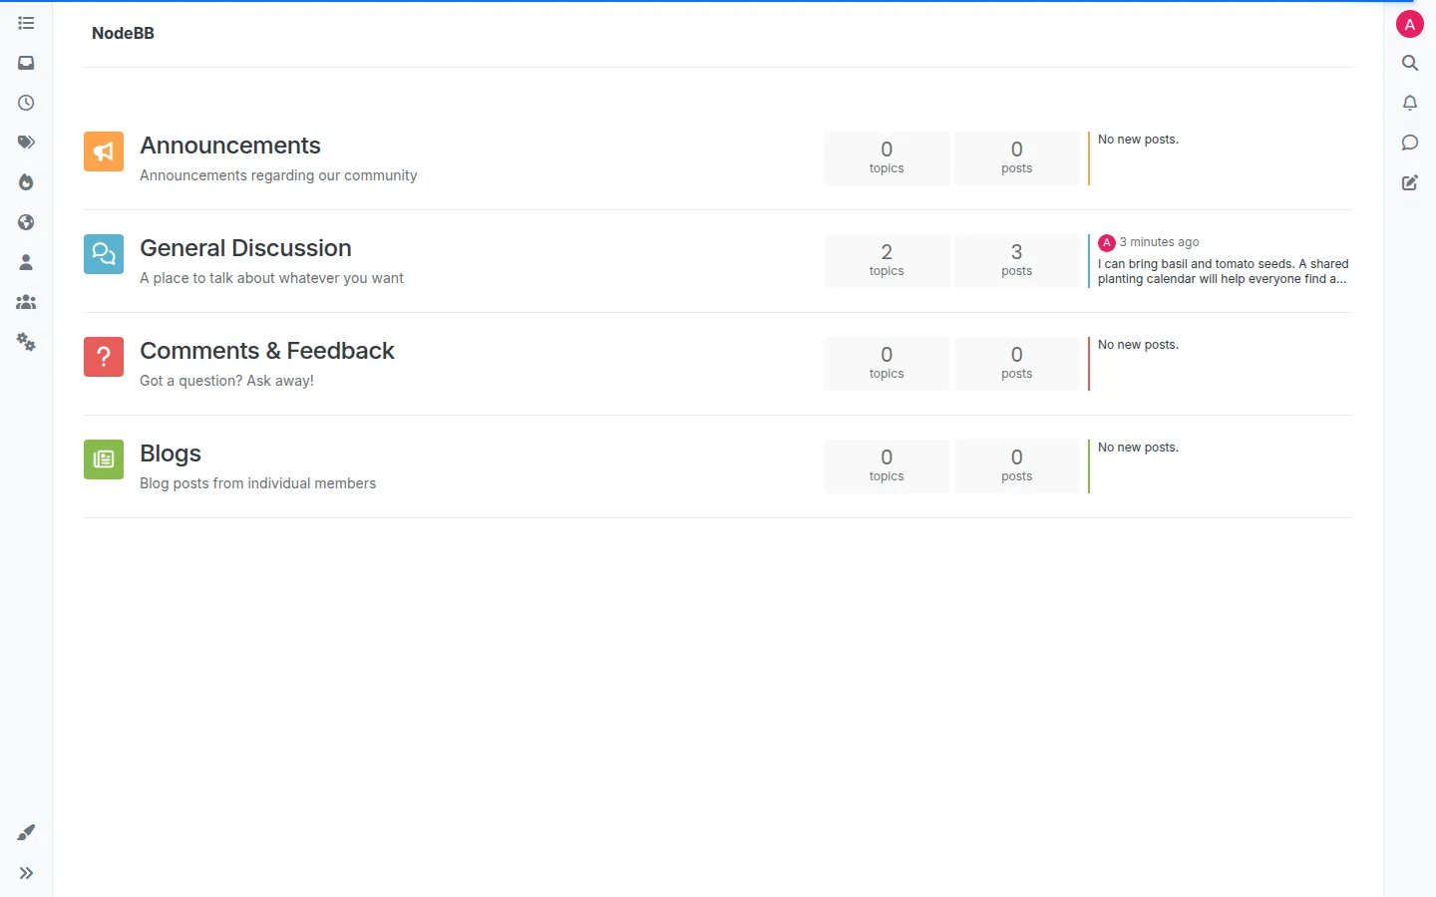Open the Groups icon in sidebar
The image size is (1436, 897).
coord(26,302)
